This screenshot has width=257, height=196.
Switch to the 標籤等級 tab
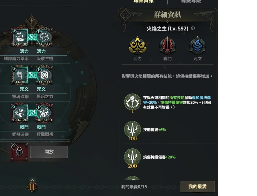(191, 1)
